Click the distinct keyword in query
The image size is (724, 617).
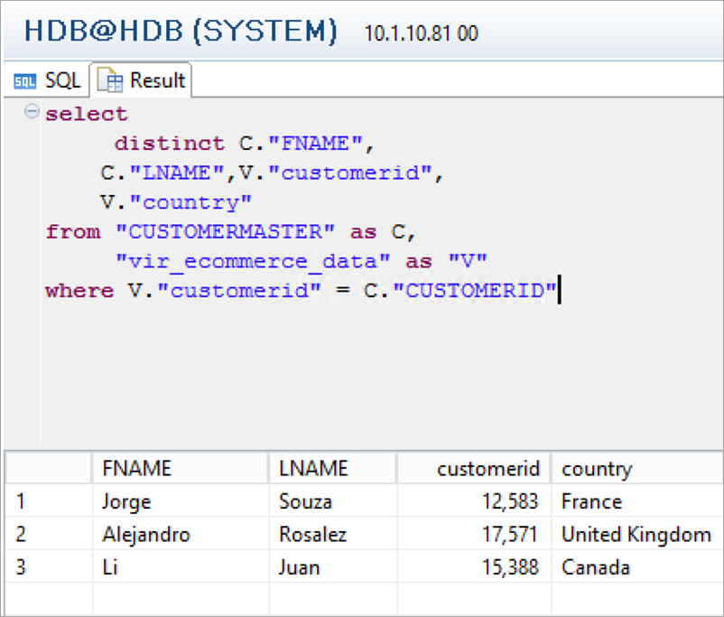point(170,144)
